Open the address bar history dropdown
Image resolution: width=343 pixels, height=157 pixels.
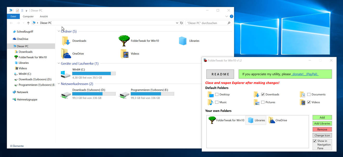(x=177, y=23)
